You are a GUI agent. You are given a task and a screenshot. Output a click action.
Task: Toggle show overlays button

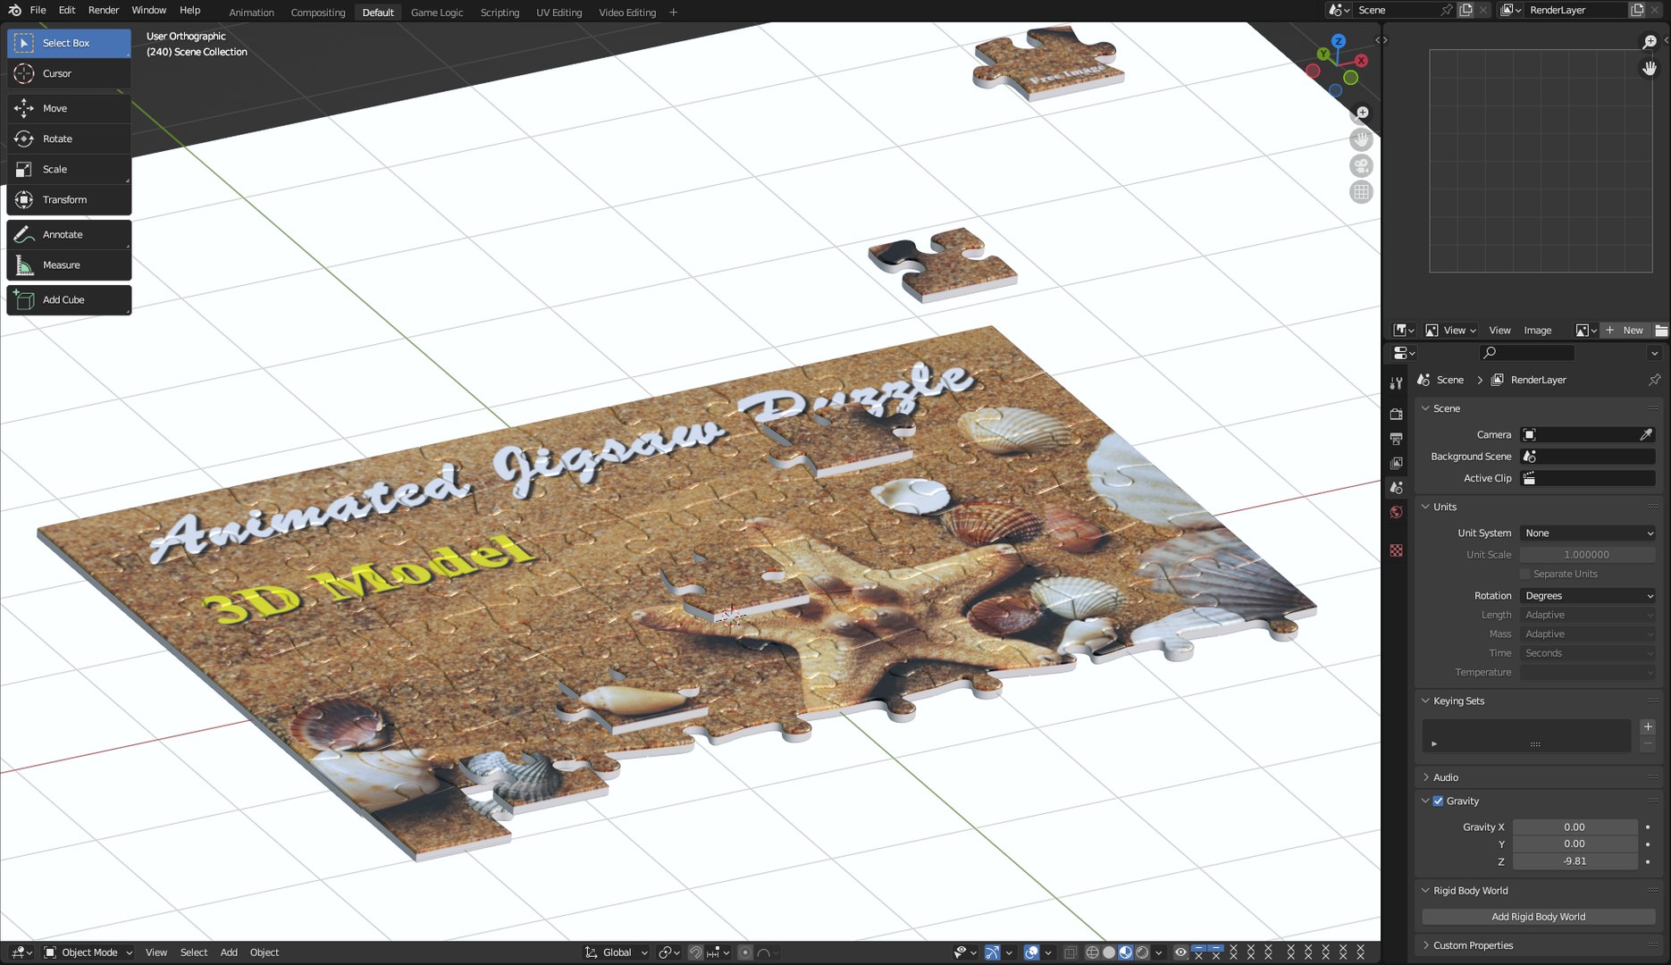[x=1031, y=952]
